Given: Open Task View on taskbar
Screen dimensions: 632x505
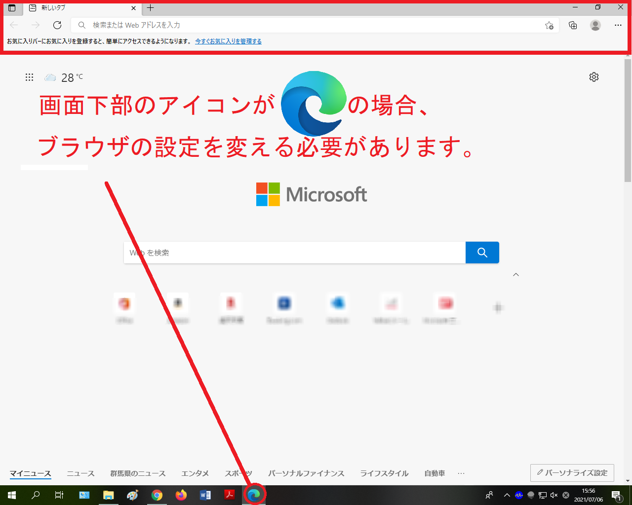Looking at the screenshot, I should pos(59,495).
